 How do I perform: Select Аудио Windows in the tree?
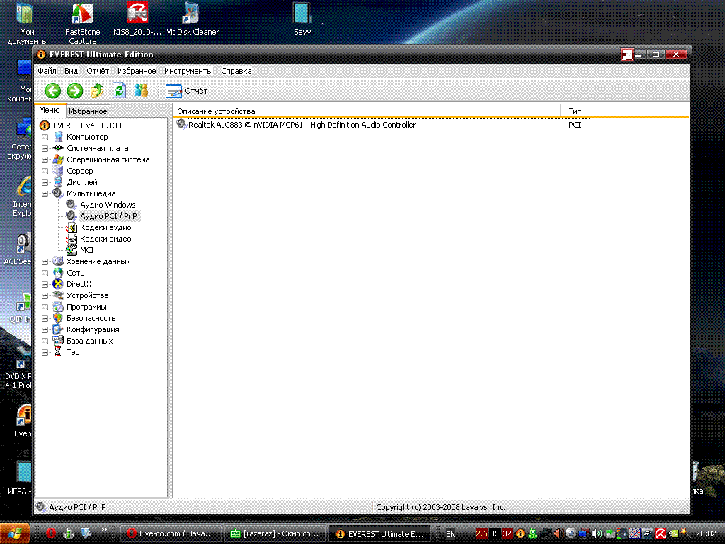[107, 205]
